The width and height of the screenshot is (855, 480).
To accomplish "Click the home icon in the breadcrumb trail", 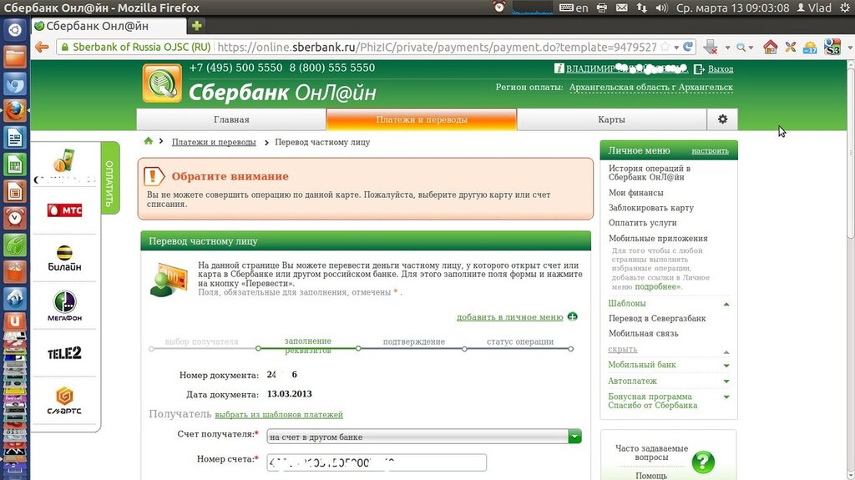I will (x=149, y=141).
